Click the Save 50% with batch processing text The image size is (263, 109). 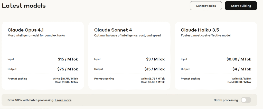click(x=31, y=100)
